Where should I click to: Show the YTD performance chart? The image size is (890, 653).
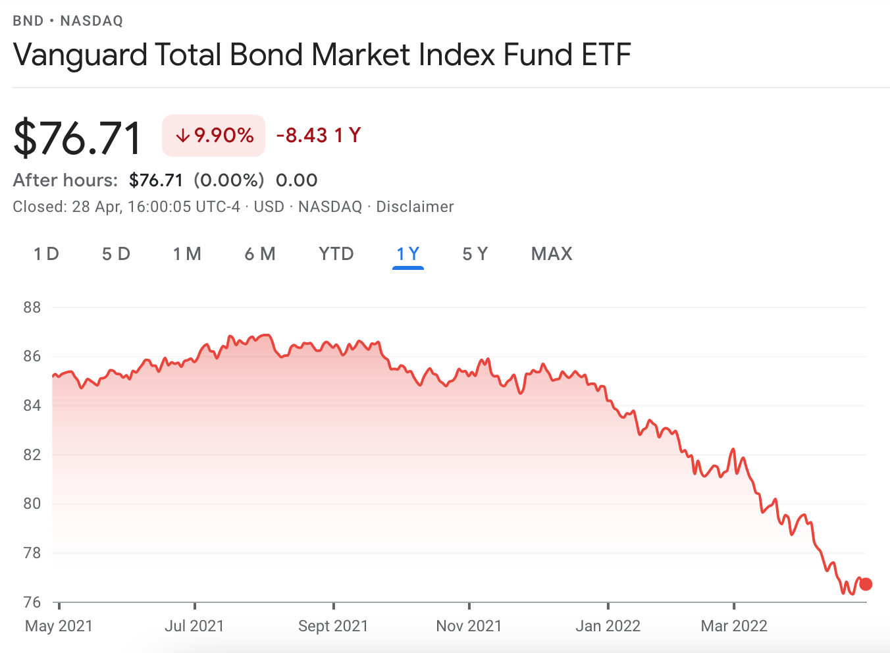(336, 253)
